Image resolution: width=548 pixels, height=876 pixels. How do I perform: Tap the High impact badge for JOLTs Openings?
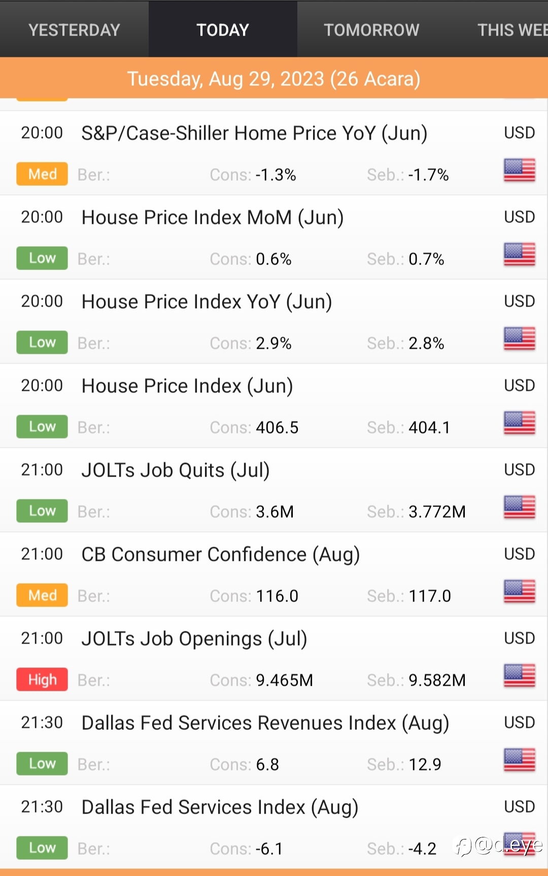(42, 680)
